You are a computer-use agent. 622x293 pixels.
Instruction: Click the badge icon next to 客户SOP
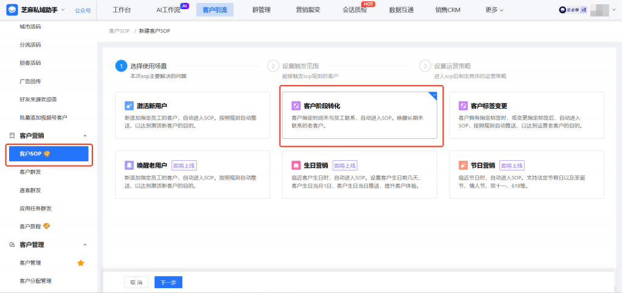click(x=46, y=153)
